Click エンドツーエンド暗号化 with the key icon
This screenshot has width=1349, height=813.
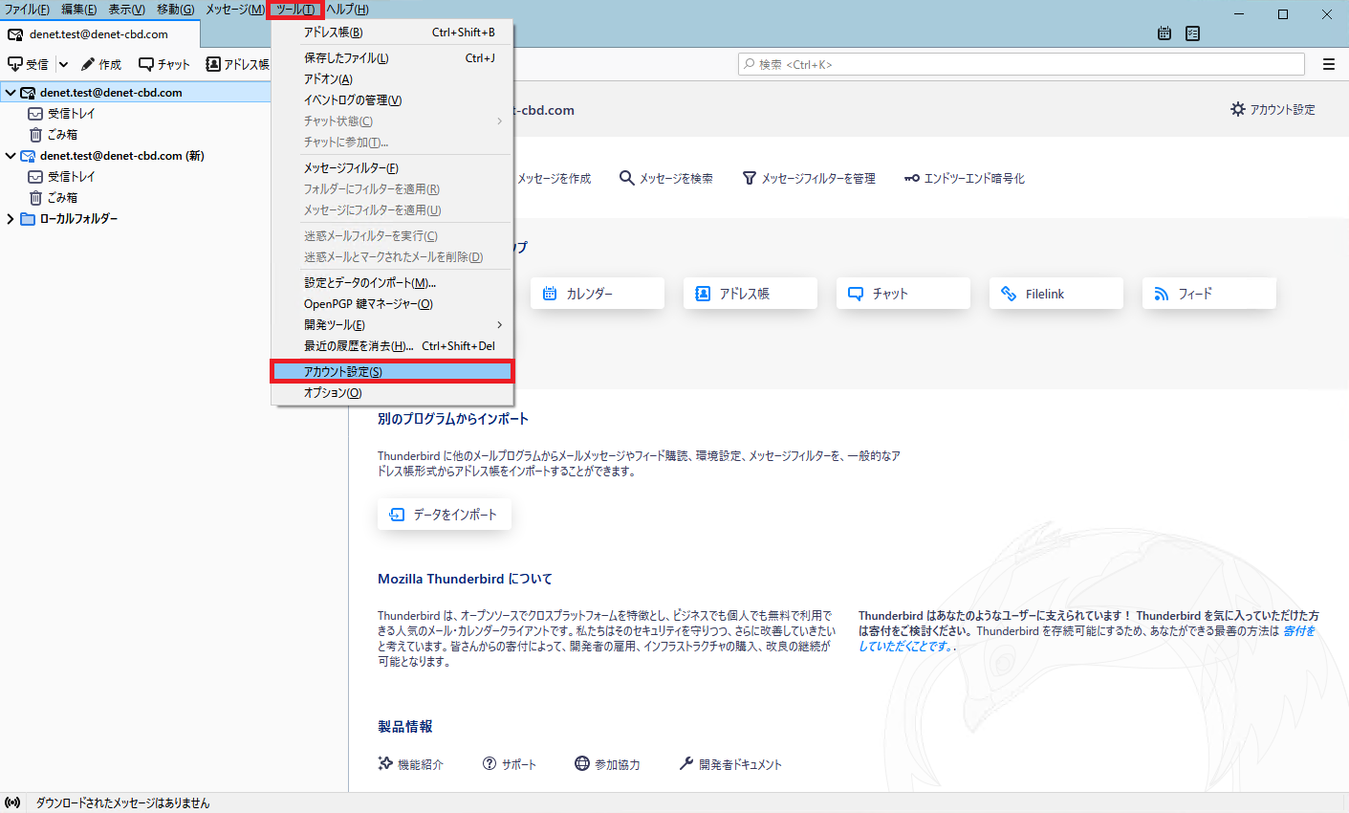pyautogui.click(x=965, y=179)
